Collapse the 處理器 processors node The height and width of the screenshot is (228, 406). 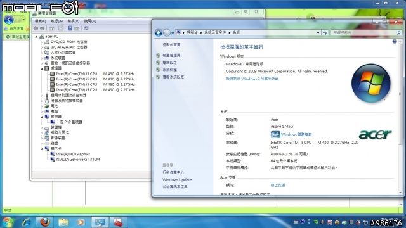[41, 68]
